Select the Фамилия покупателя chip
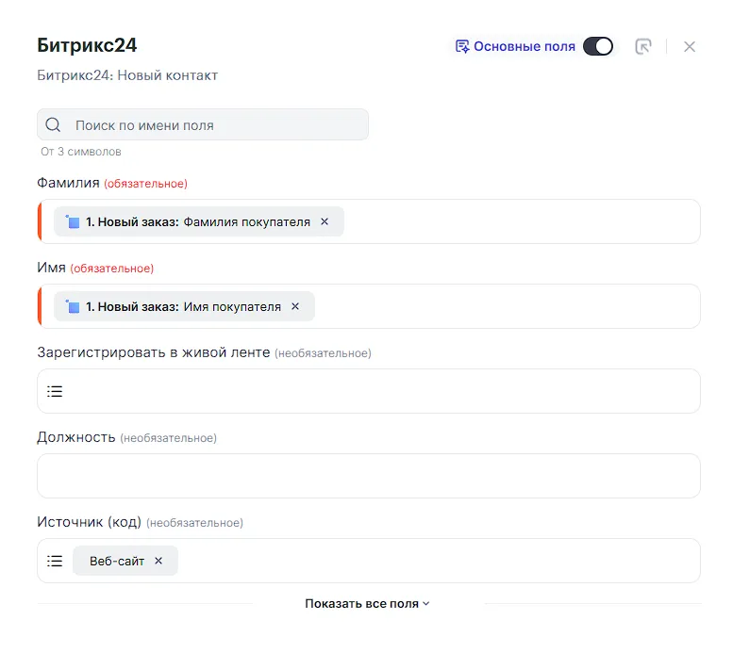 click(198, 221)
